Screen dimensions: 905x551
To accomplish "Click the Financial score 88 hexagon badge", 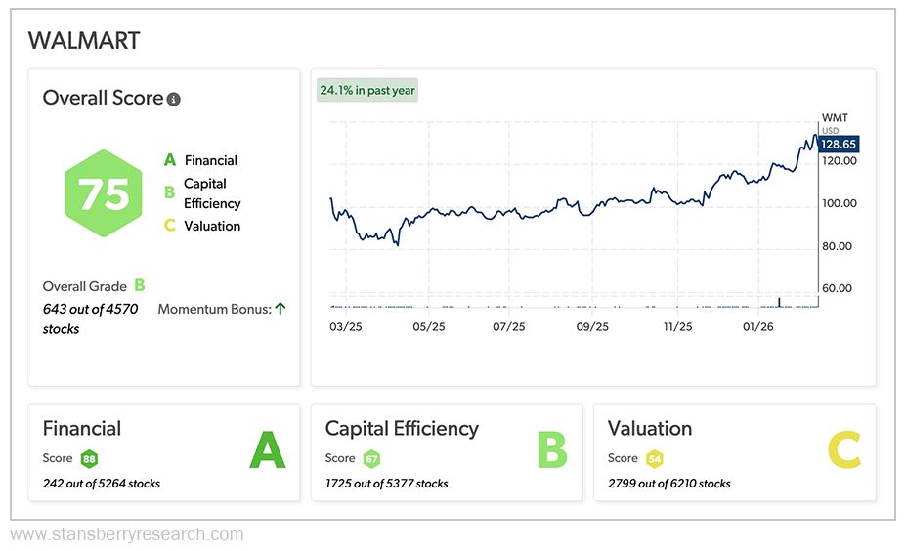I will pos(89,458).
